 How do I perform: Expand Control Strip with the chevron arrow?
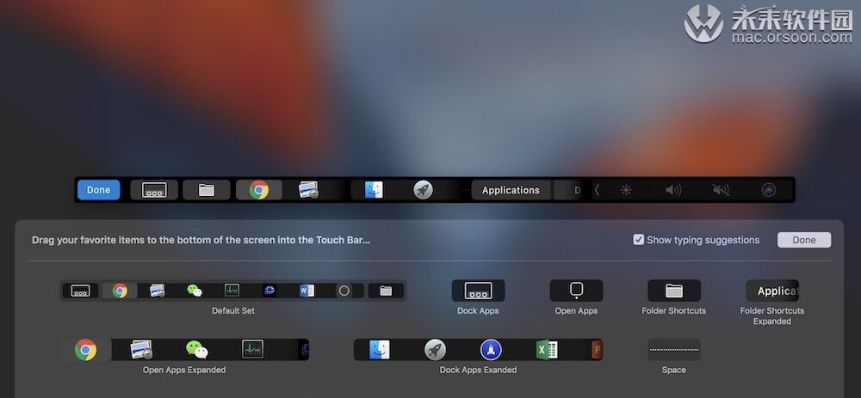point(597,190)
